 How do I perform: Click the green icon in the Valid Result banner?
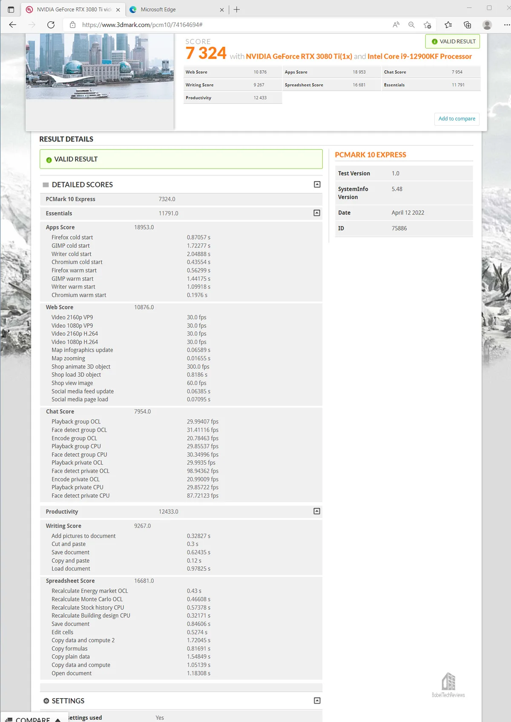[x=49, y=160]
